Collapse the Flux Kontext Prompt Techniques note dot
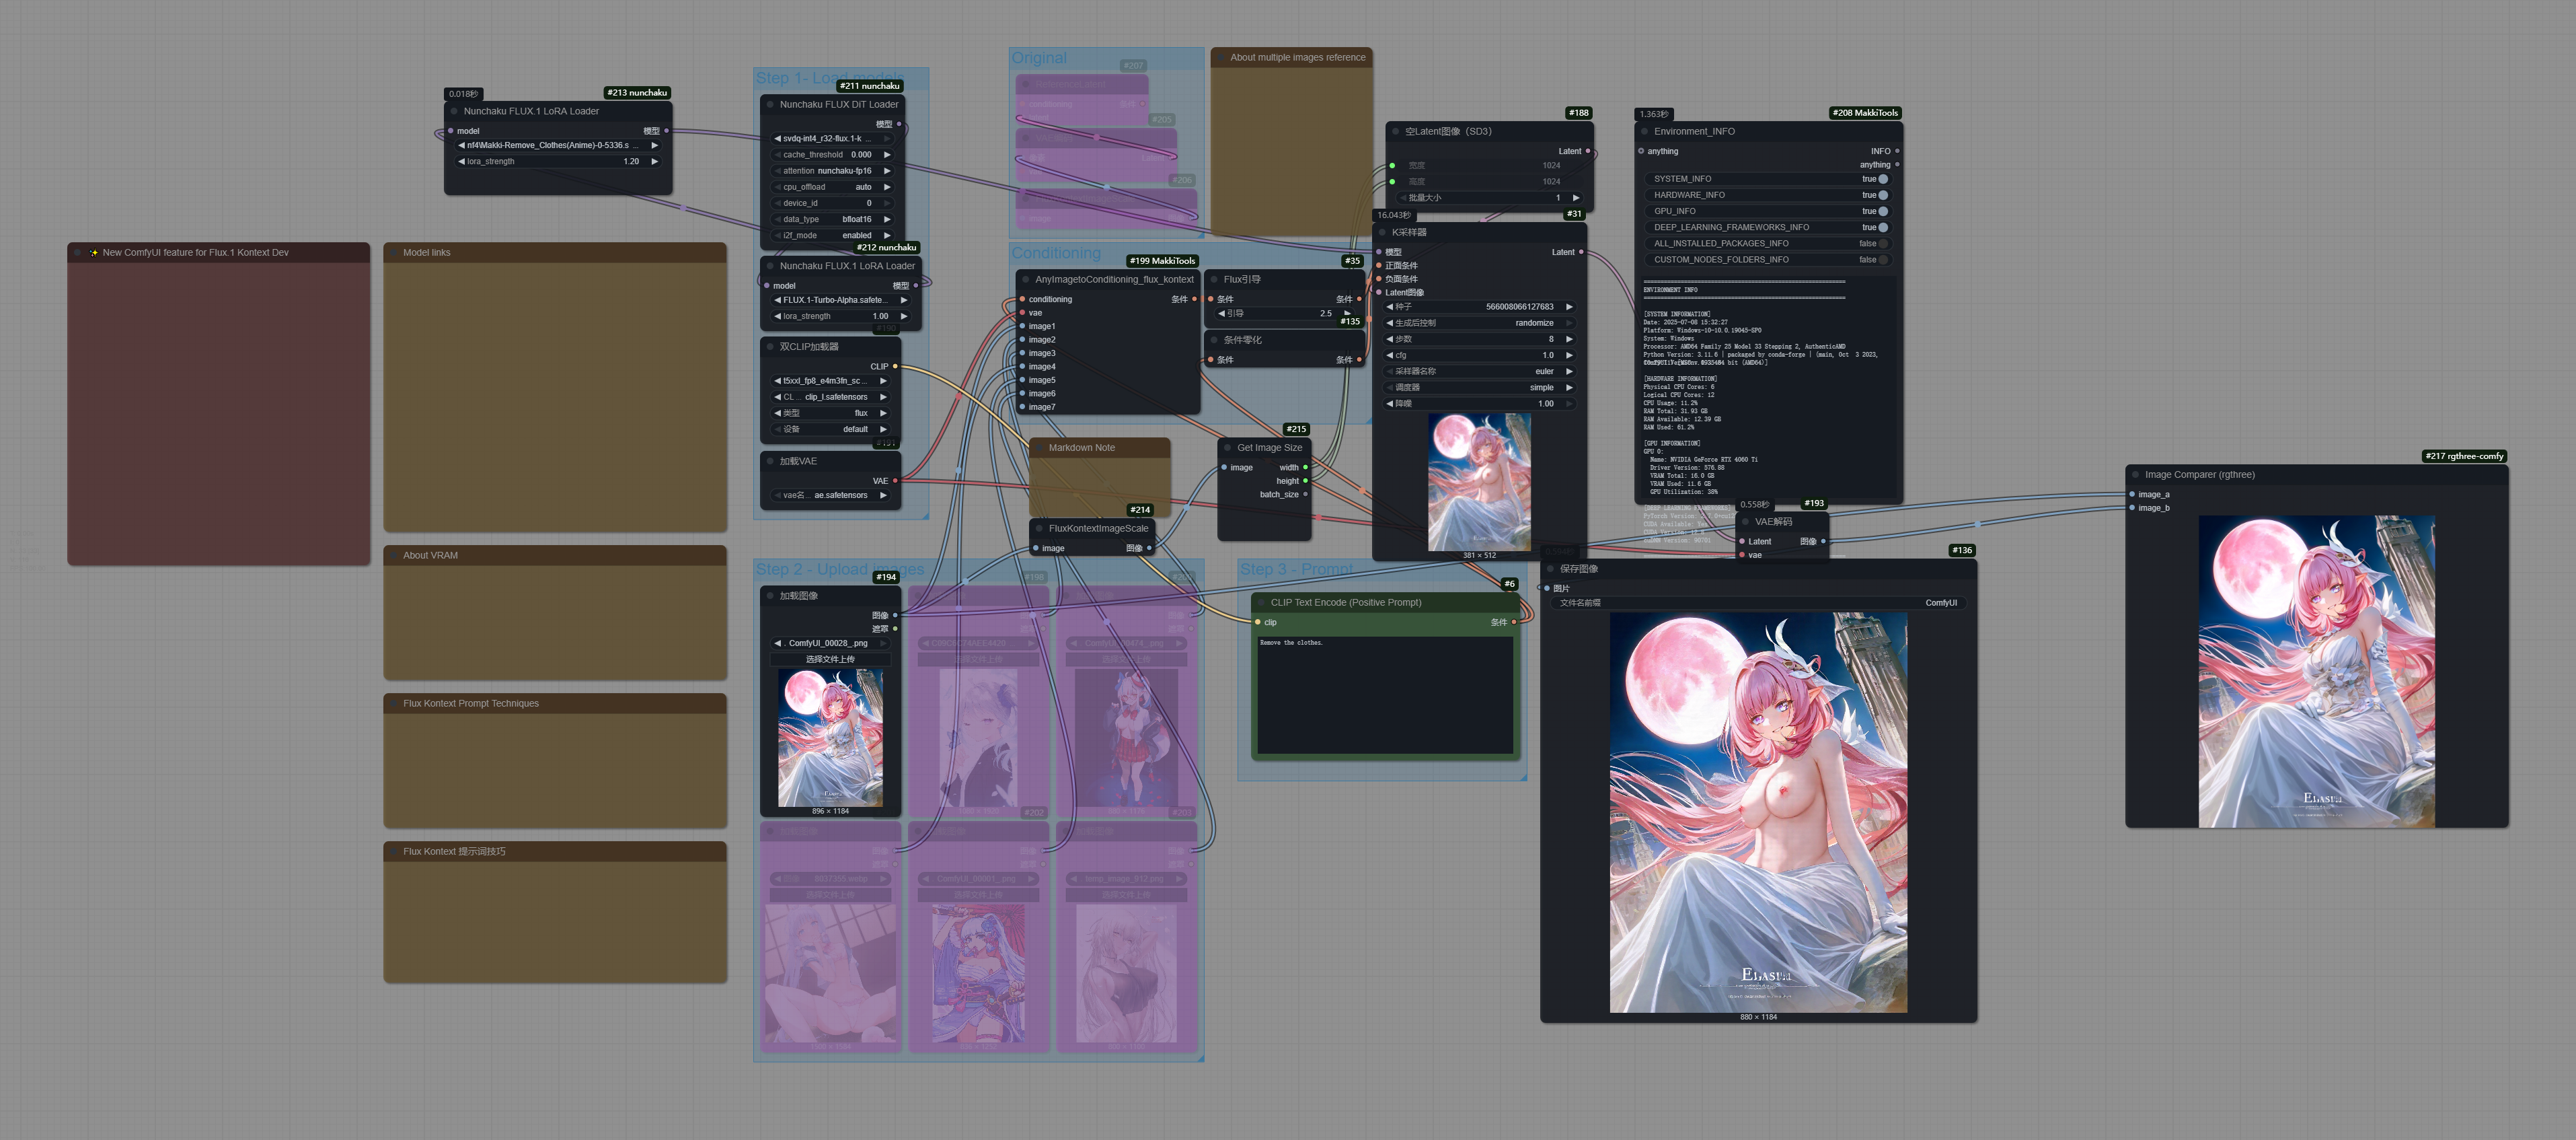 (394, 704)
